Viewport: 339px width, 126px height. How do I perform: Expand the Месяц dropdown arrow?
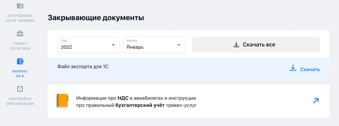(179, 45)
